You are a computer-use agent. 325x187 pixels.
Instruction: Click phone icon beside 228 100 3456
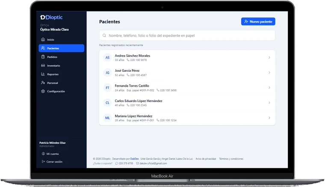pos(158,90)
